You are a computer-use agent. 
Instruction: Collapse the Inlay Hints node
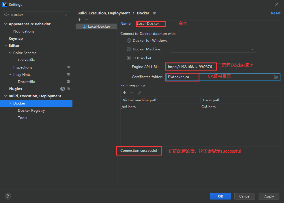10,74
